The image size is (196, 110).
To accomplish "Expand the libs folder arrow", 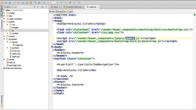I will tap(4, 16).
